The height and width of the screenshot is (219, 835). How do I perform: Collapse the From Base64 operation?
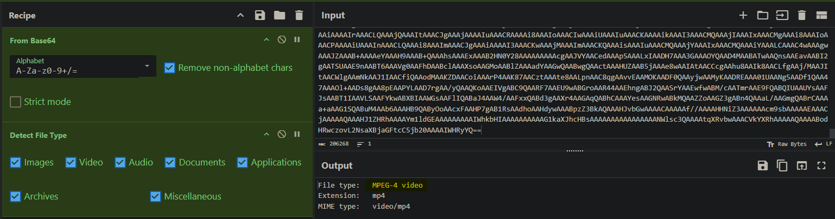coord(266,40)
